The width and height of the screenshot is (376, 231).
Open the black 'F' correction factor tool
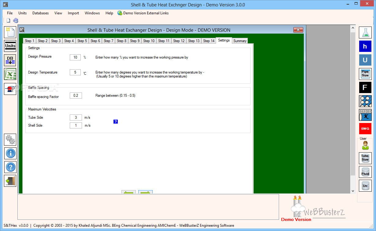point(365,88)
